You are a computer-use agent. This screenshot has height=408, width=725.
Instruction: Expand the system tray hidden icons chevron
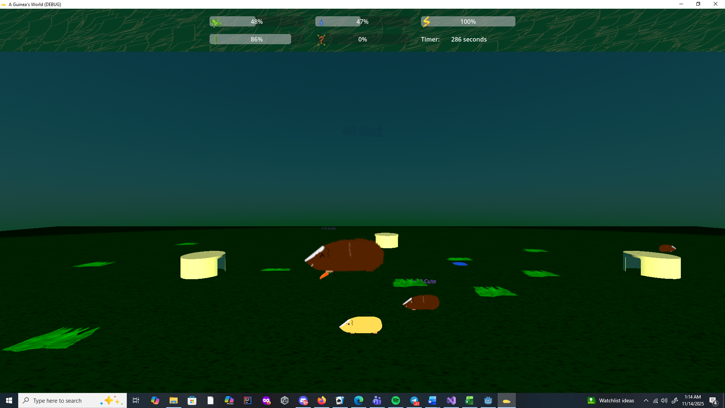646,400
